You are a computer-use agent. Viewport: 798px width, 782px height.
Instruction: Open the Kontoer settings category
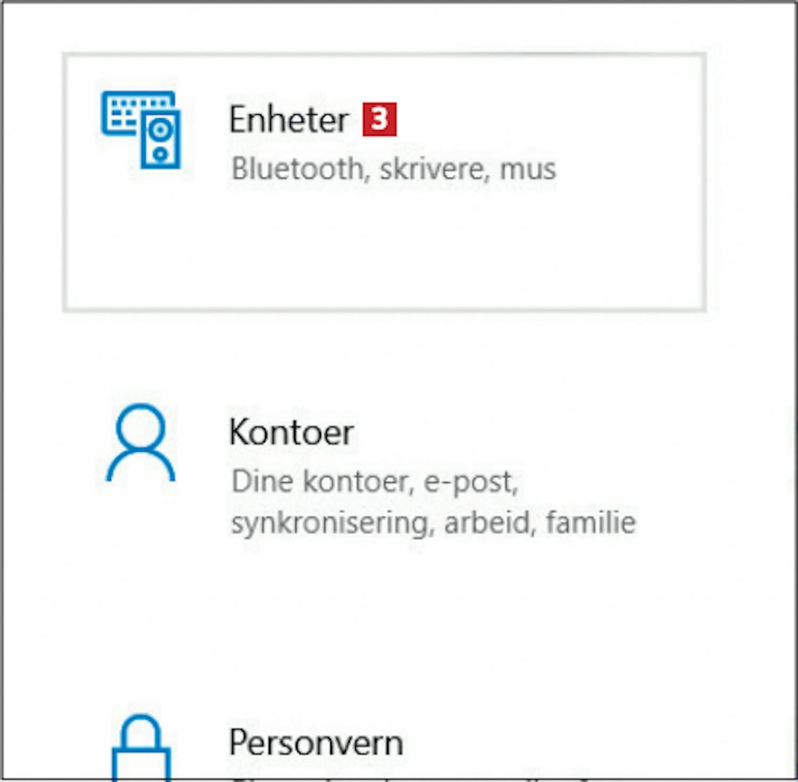(x=291, y=432)
